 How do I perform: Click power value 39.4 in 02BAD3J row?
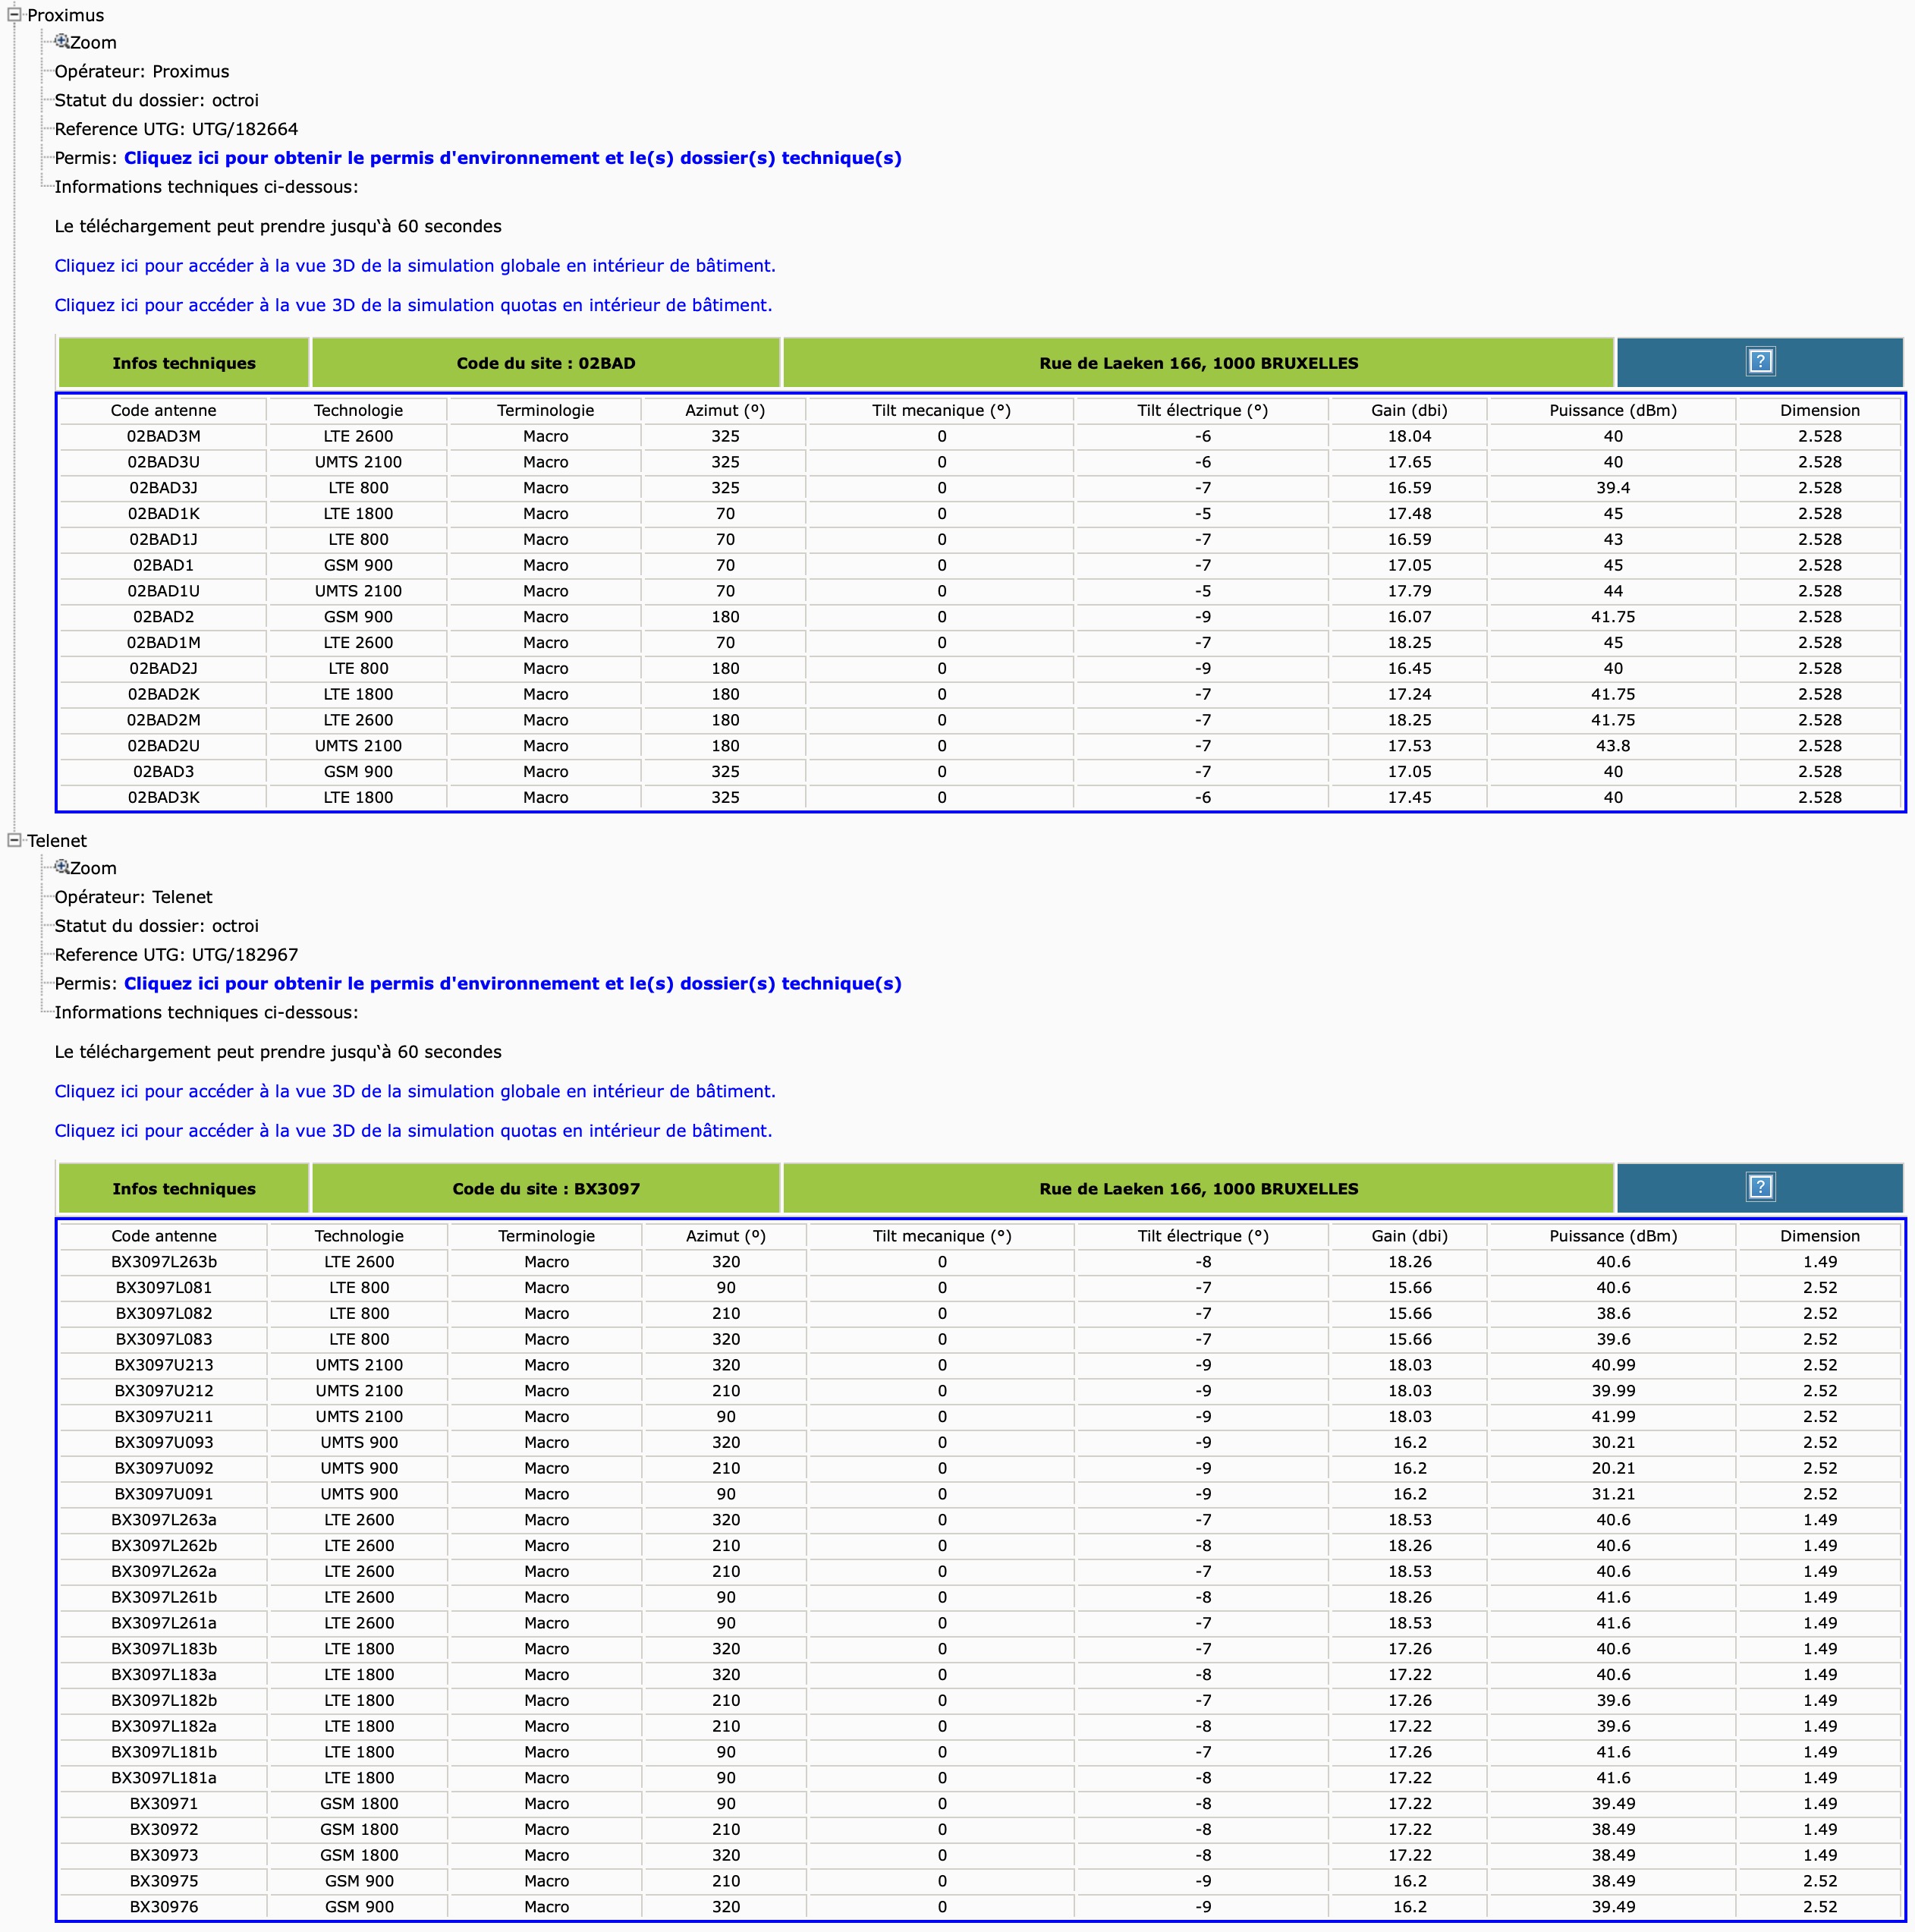1613,488
